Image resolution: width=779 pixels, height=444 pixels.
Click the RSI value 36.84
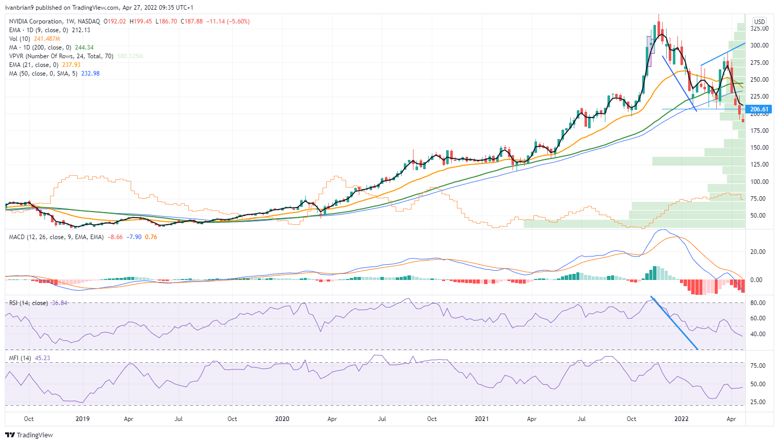[x=60, y=303]
